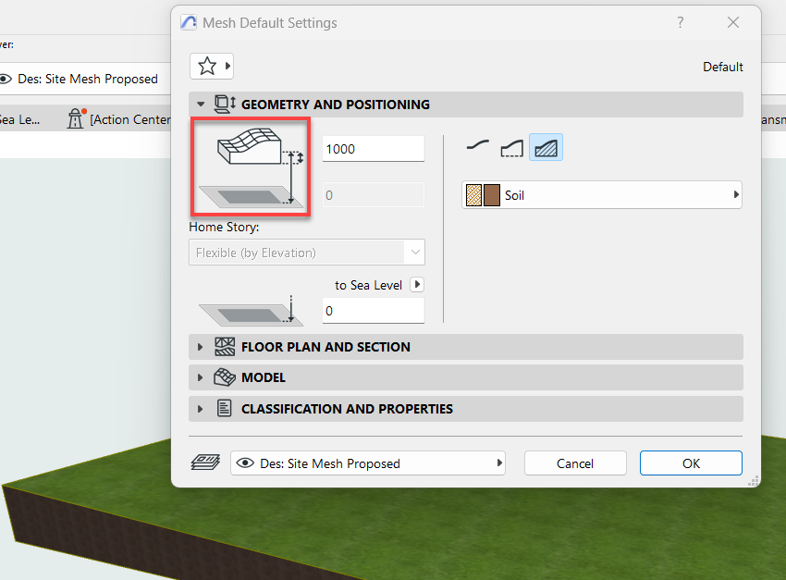Select the solid body mesh structure icon
Image resolution: width=786 pixels, height=580 pixels.
(547, 147)
